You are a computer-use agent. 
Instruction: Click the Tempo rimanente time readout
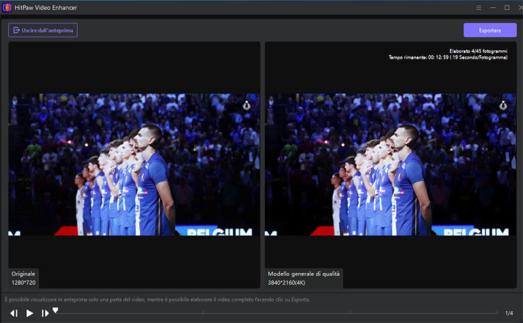point(448,58)
